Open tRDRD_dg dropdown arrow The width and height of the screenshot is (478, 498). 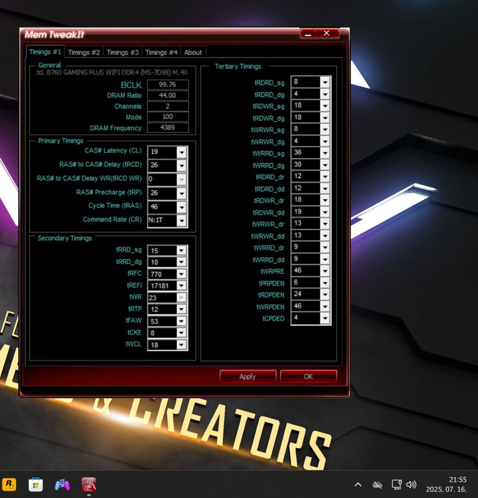pyautogui.click(x=325, y=95)
